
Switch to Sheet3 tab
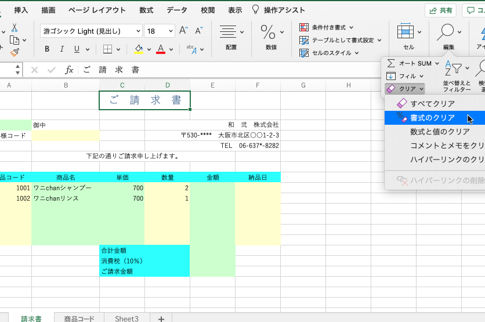pos(127,319)
